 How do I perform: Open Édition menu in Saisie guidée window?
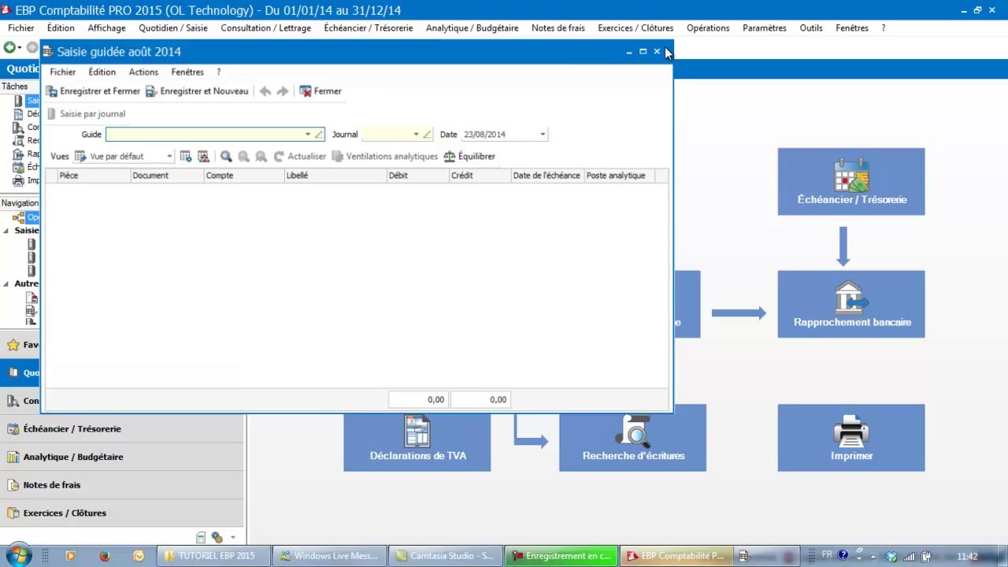tap(102, 72)
